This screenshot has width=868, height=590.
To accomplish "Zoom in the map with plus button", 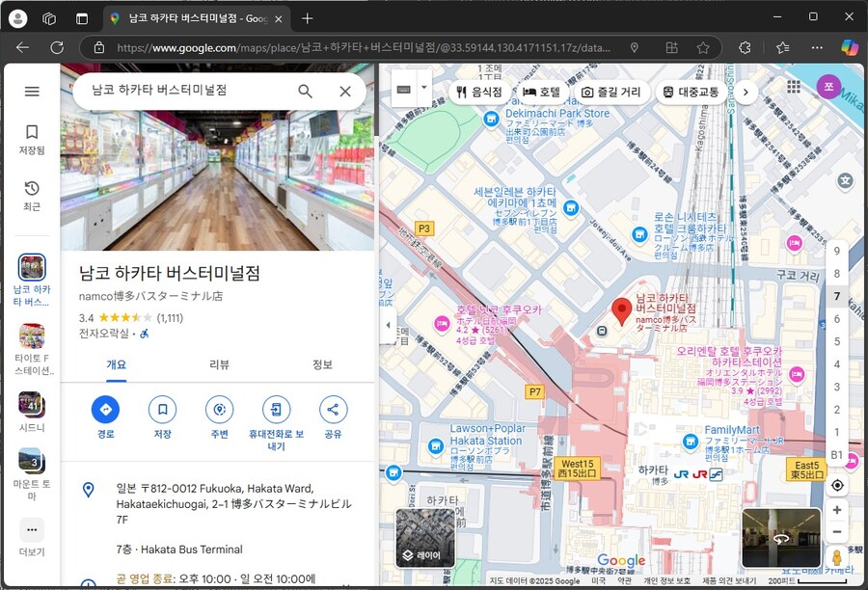I will pos(836,510).
